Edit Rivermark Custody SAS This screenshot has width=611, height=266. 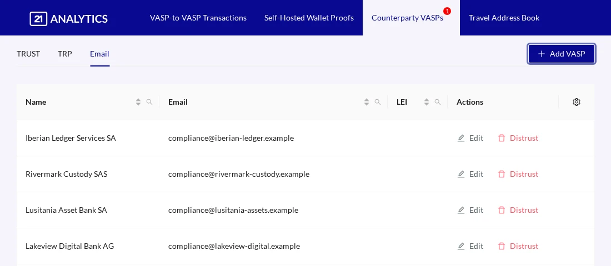point(470,174)
